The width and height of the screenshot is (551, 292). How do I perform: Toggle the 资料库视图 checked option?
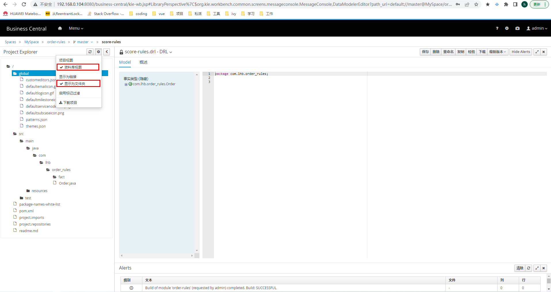coord(73,67)
